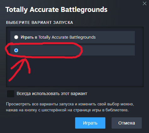Click the red hand-drawn arrow annotation

pyautogui.click(x=19, y=70)
